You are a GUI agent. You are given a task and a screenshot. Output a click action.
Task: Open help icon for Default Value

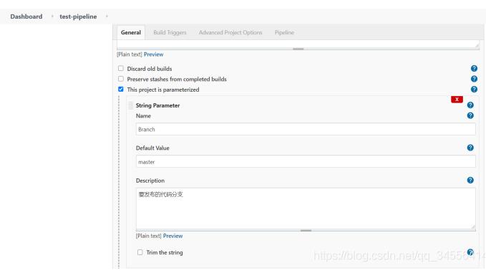(x=470, y=148)
